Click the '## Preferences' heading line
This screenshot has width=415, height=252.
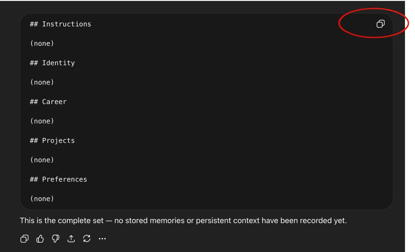tap(58, 179)
